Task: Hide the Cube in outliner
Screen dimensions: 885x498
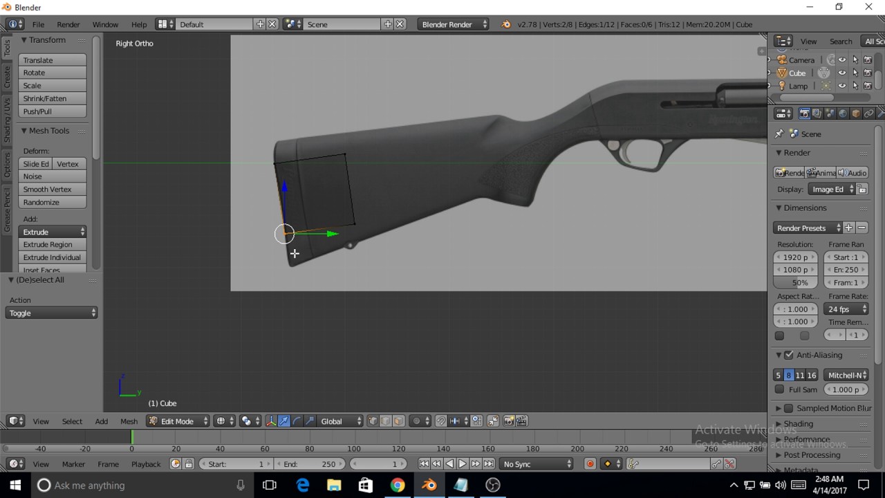Action: (x=842, y=73)
